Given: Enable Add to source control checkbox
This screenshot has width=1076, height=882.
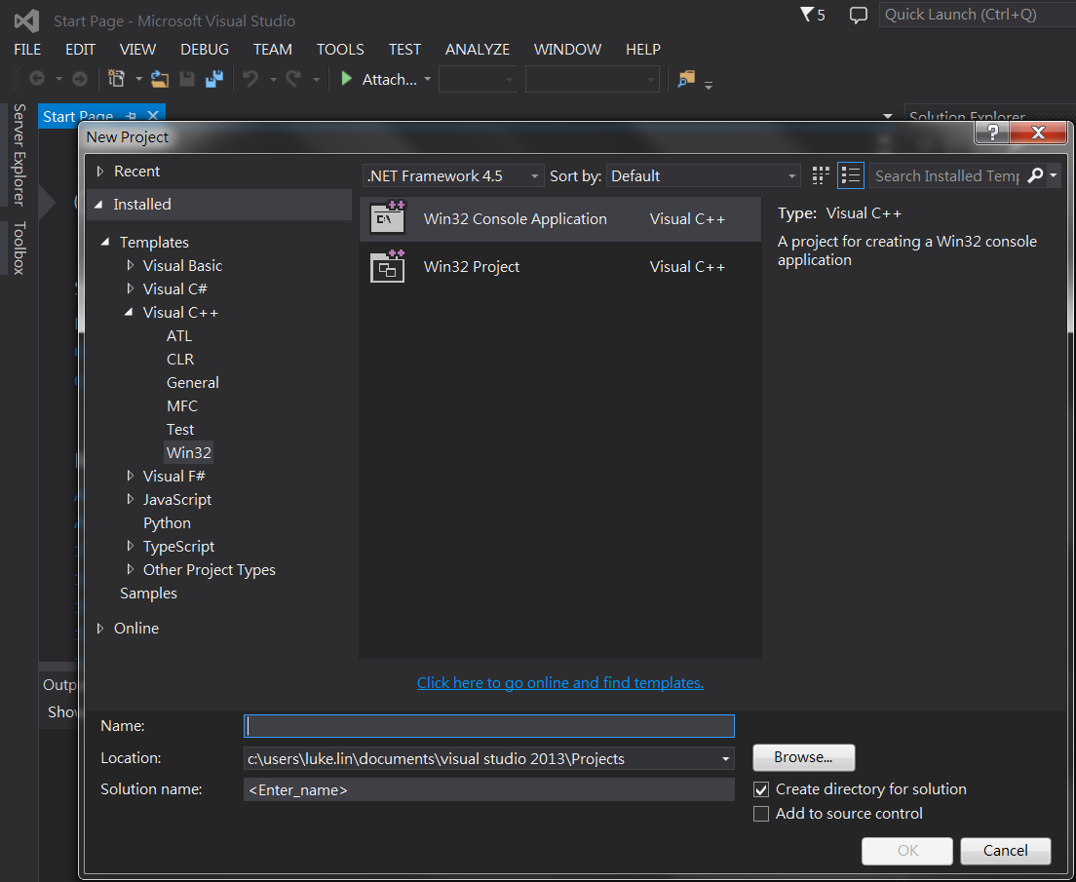Looking at the screenshot, I should pos(761,814).
